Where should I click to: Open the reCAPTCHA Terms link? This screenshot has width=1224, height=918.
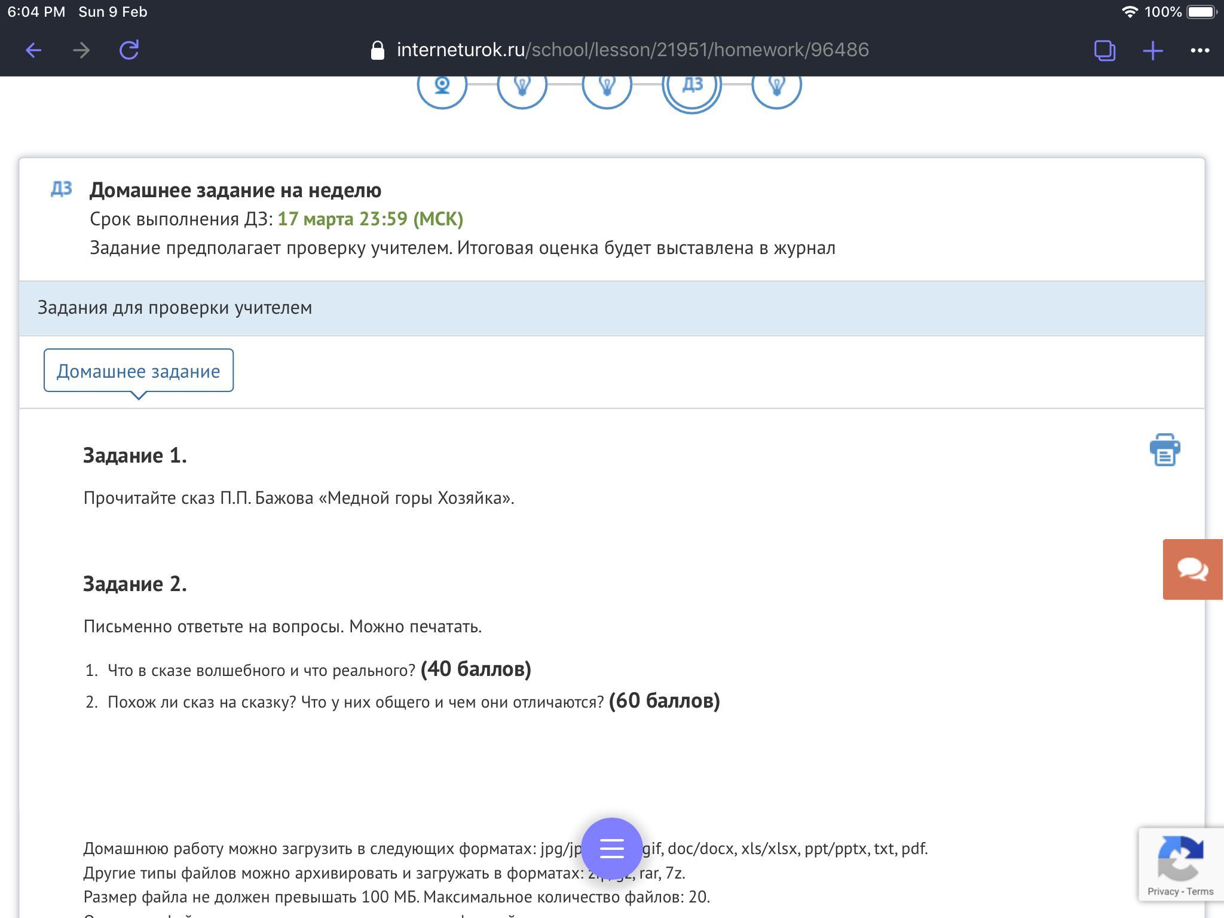1200,891
